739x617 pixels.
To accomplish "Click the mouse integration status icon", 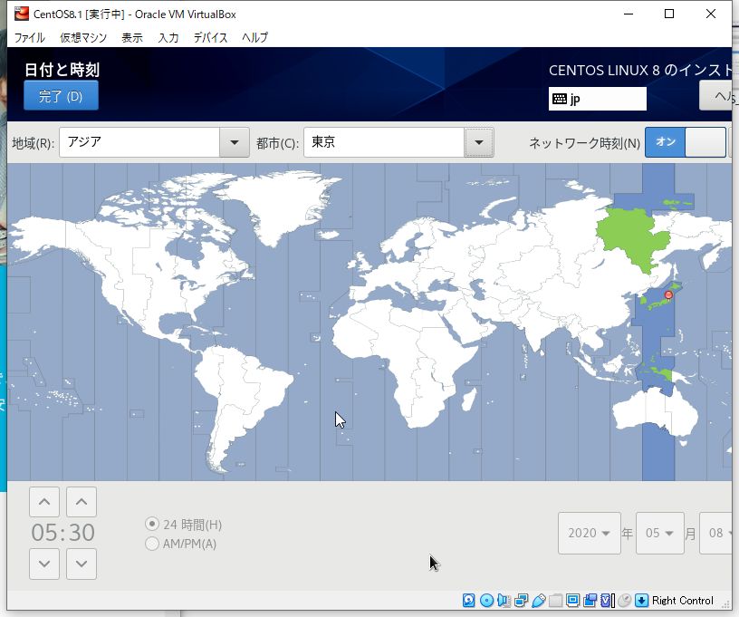I will coord(625,600).
